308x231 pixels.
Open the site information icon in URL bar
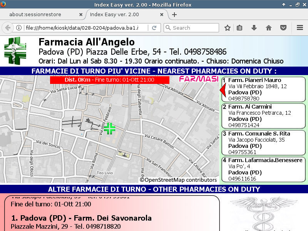pyautogui.click(x=18, y=28)
